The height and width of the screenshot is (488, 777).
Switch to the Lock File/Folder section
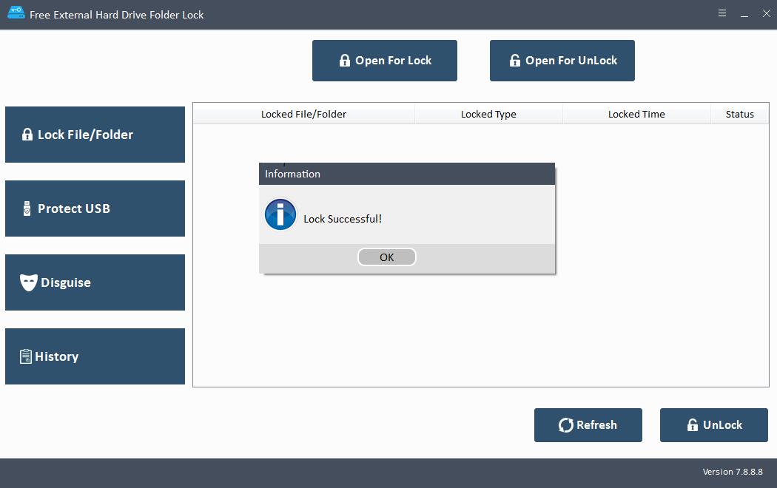coord(95,135)
